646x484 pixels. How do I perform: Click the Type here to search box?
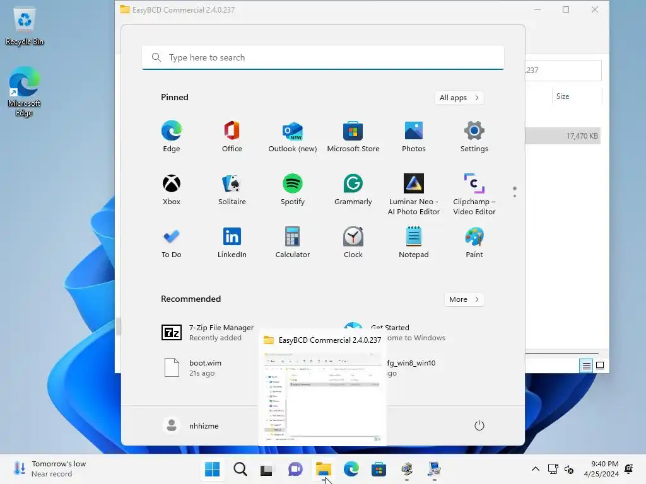point(322,57)
